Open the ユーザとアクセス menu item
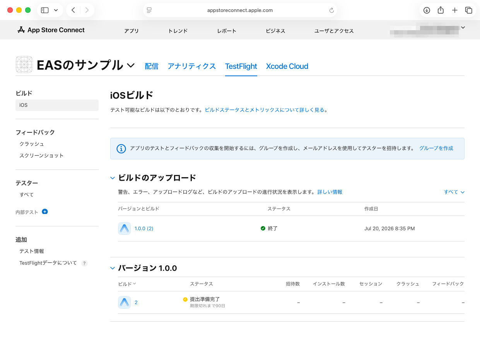480x344 pixels. click(x=334, y=31)
